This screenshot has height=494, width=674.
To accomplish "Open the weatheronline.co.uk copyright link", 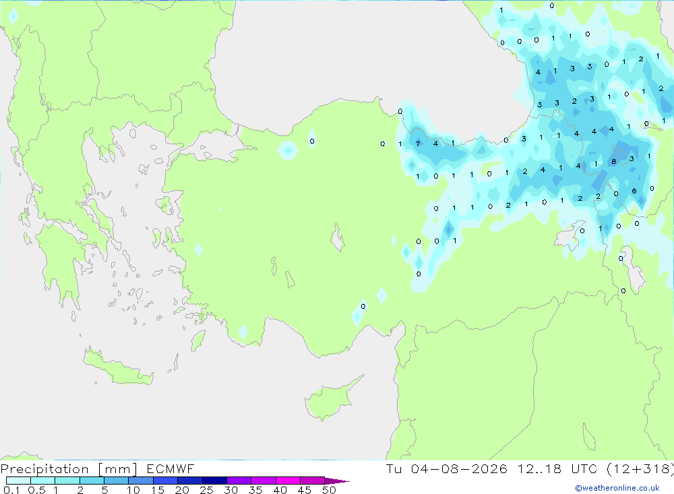I will [617, 488].
